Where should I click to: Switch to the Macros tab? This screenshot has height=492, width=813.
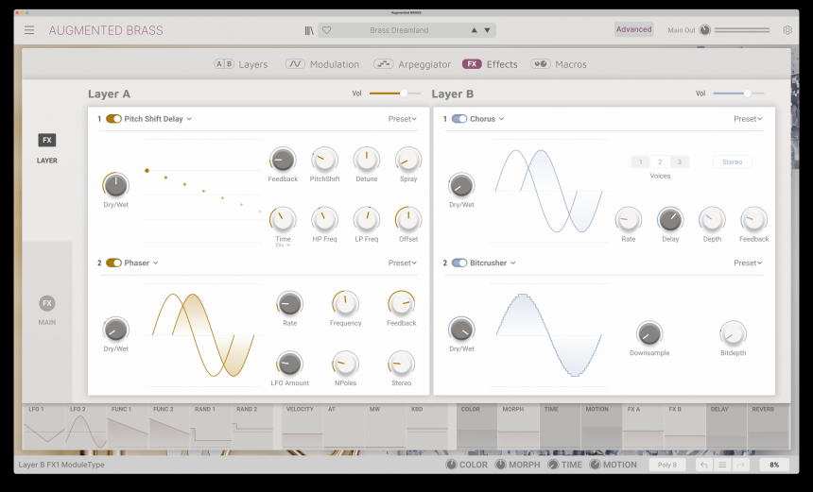point(559,64)
